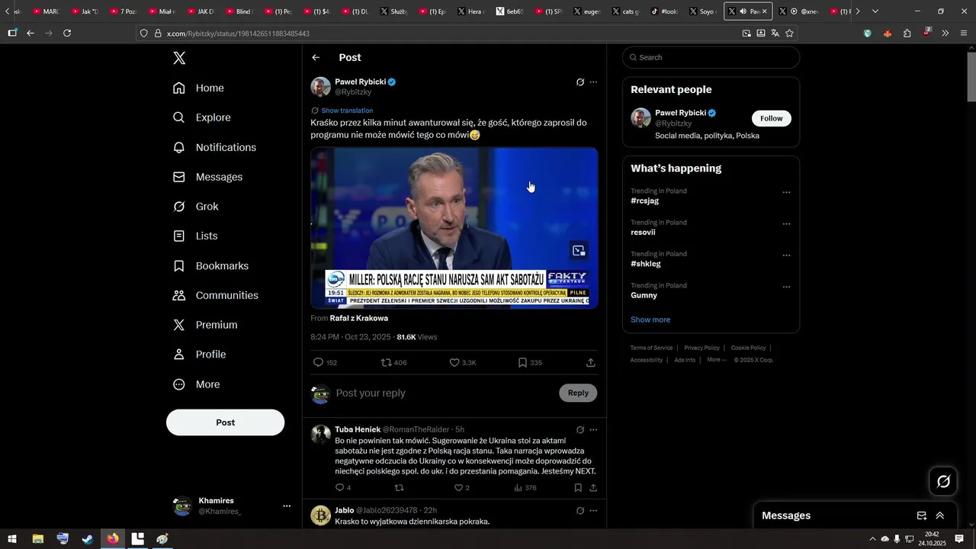Switch to the cats browser tab
976x549 pixels.
click(x=625, y=11)
